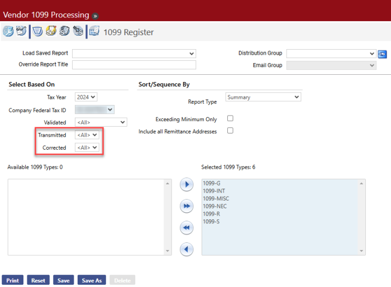This screenshot has height=287, width=391.
Task: Click the disabled Delete button
Action: click(122, 280)
